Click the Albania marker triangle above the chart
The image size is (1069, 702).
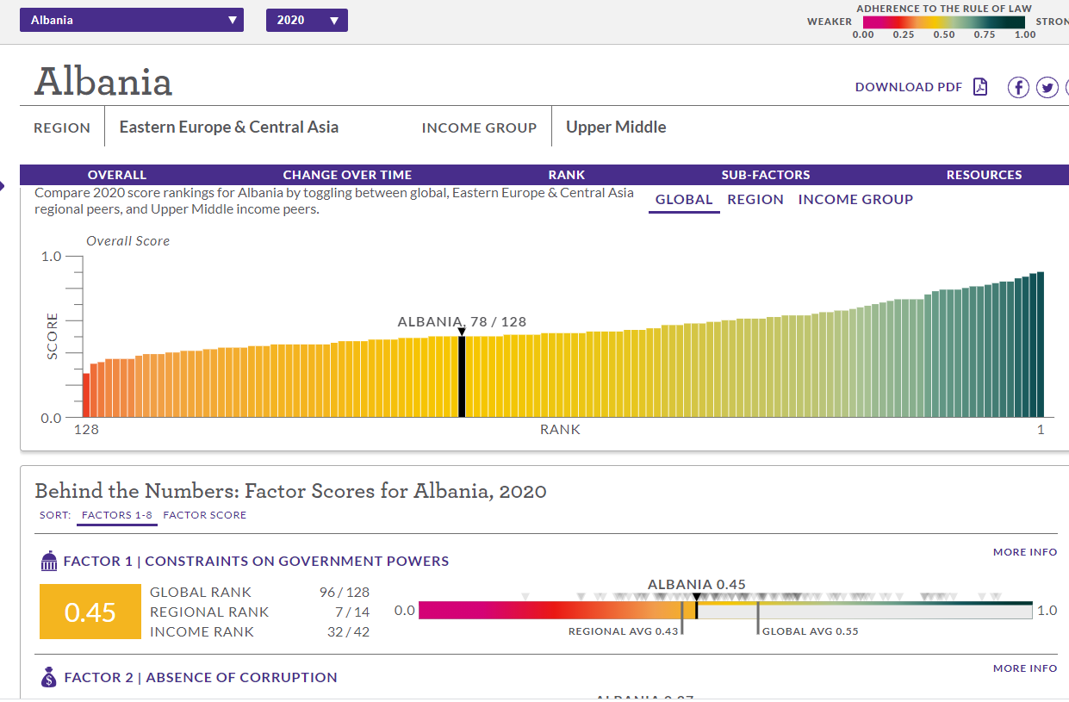[462, 332]
